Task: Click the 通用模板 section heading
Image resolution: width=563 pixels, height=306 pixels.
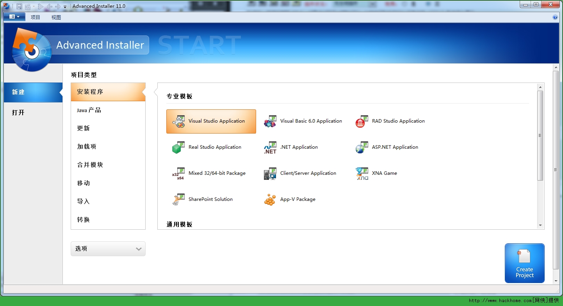Action: coord(180,225)
